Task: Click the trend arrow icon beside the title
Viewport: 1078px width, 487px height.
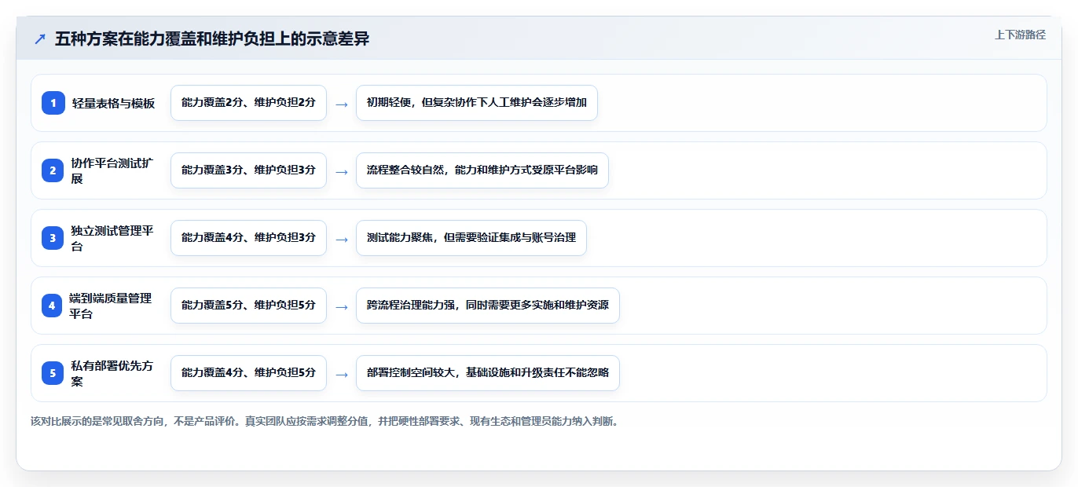Action: (40, 39)
